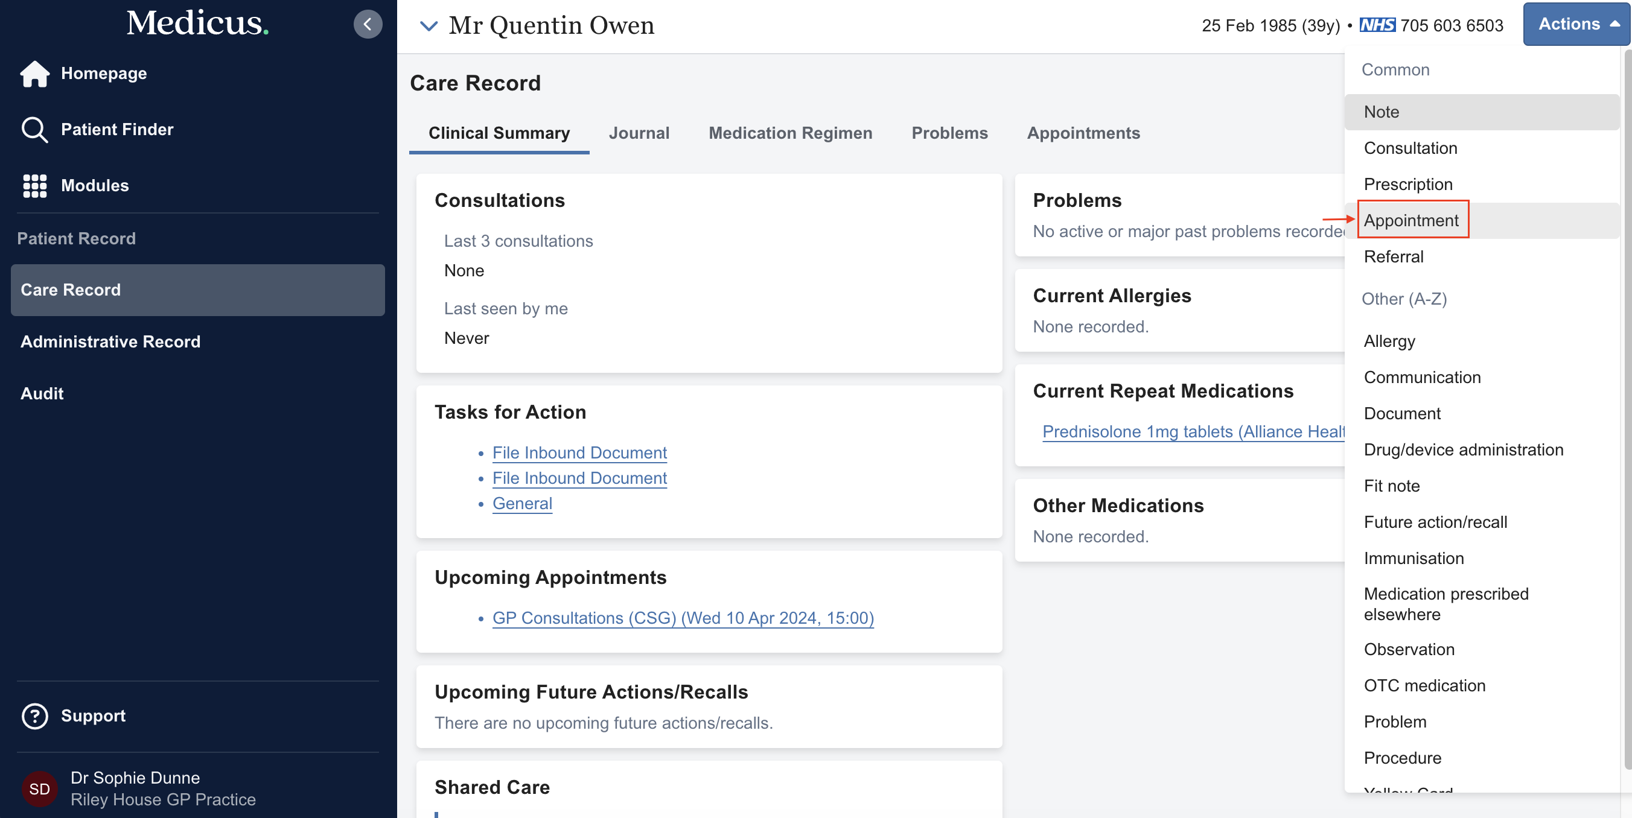Image resolution: width=1632 pixels, height=818 pixels.
Task: Switch to the Journal tab
Action: (639, 133)
